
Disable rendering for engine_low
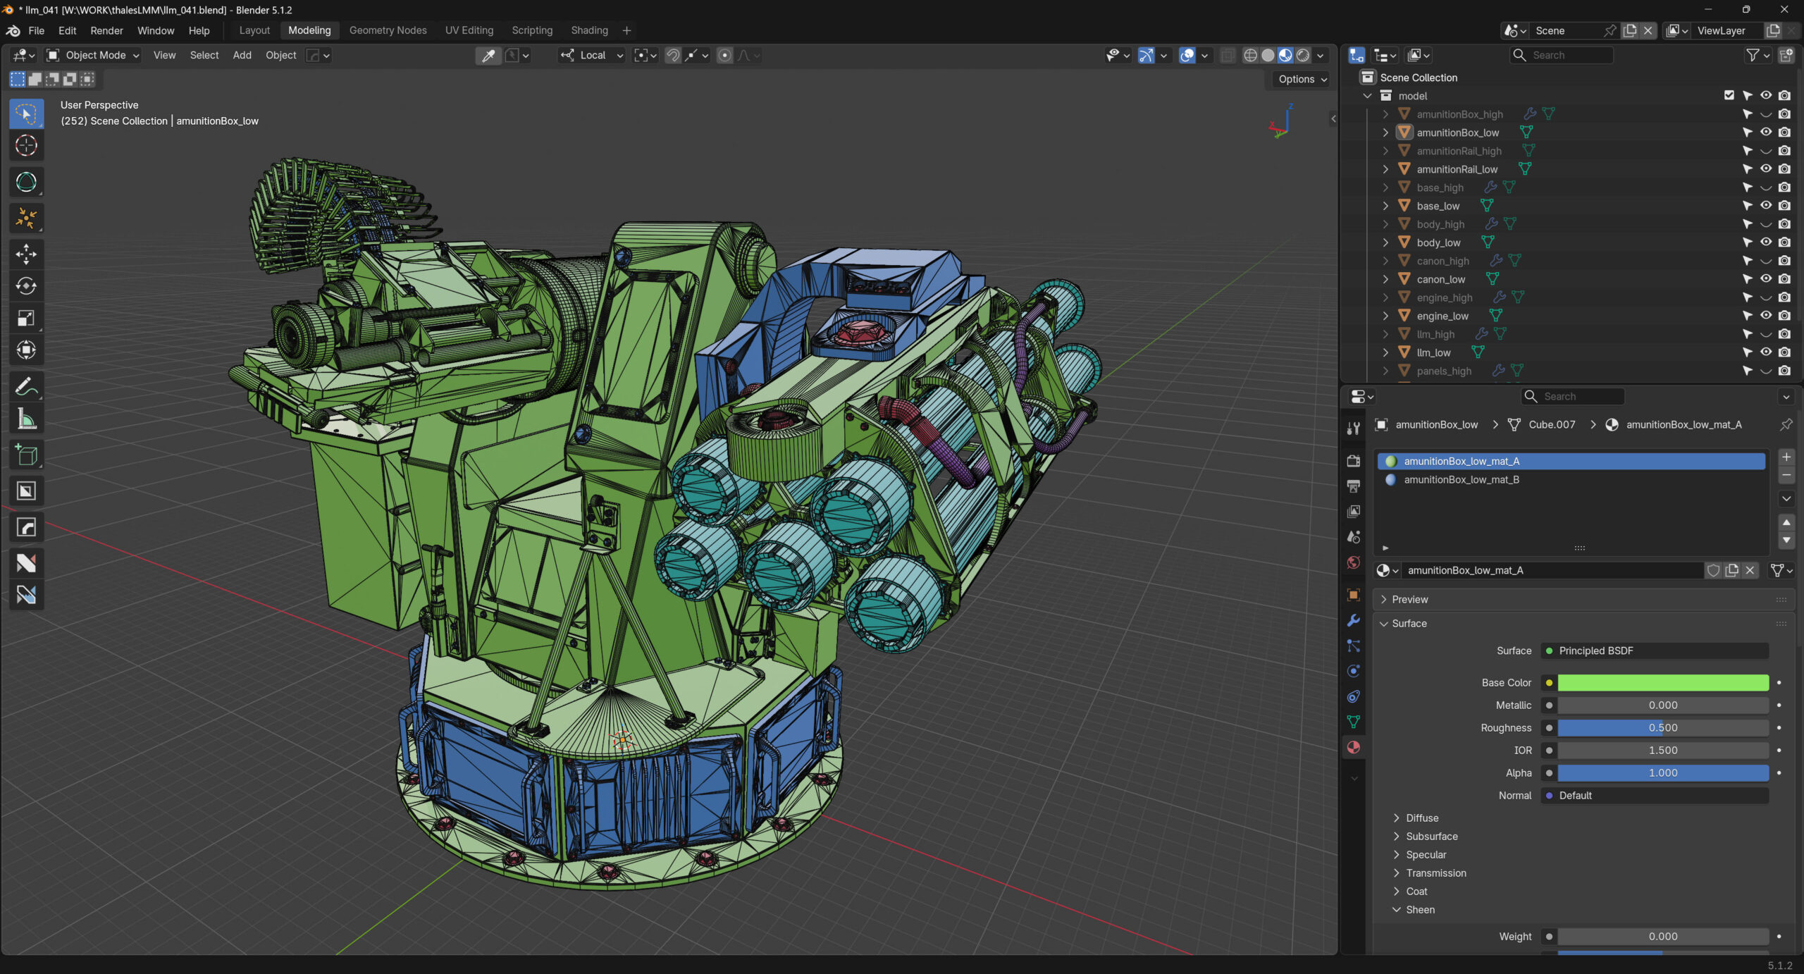pos(1784,316)
